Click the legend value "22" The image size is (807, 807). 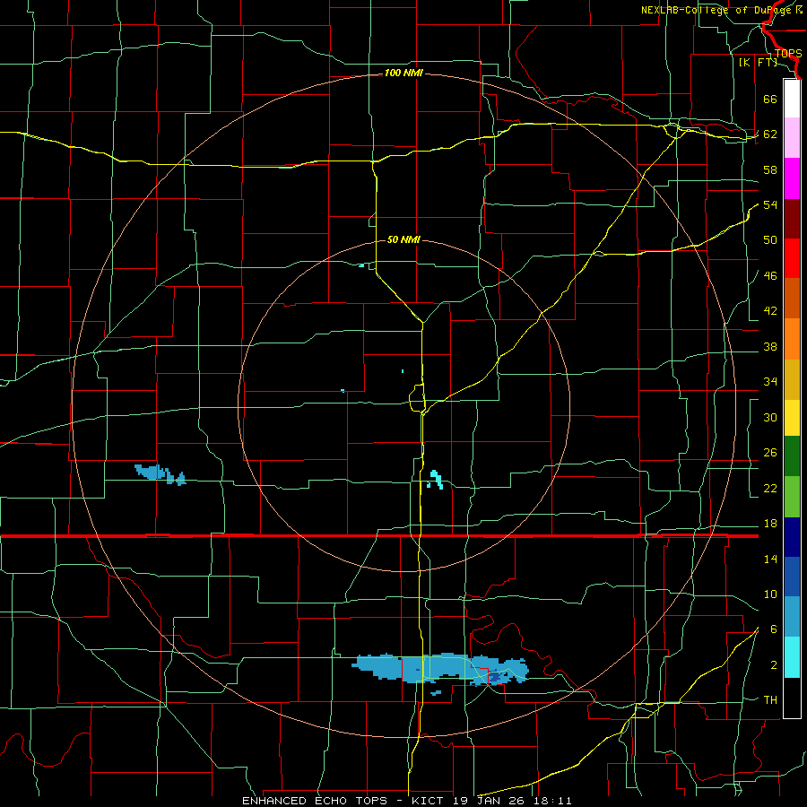pos(770,488)
